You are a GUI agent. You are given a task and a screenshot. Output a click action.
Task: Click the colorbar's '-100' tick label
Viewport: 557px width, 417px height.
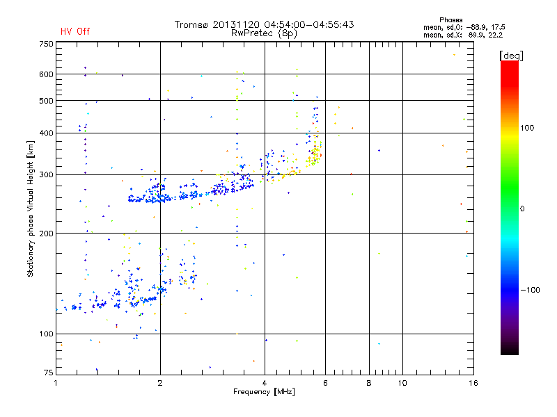tap(530, 290)
